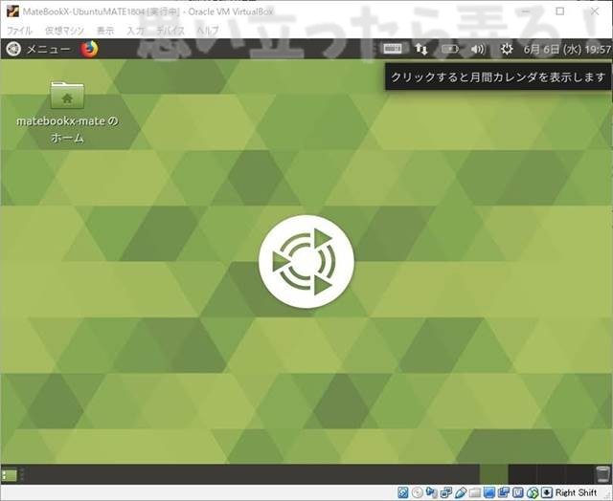Viewport: 613px width, 501px height.
Task: Open the デバイス menu in VirtualBox
Action: pos(170,31)
